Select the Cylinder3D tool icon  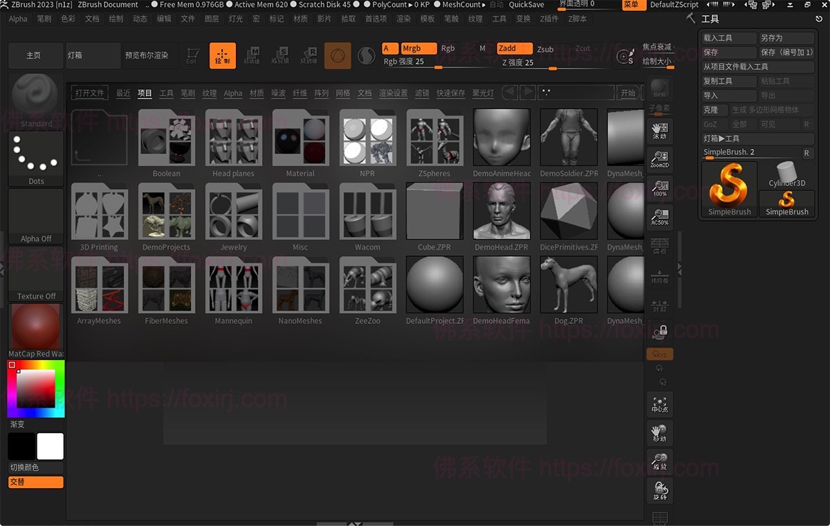[x=786, y=174]
